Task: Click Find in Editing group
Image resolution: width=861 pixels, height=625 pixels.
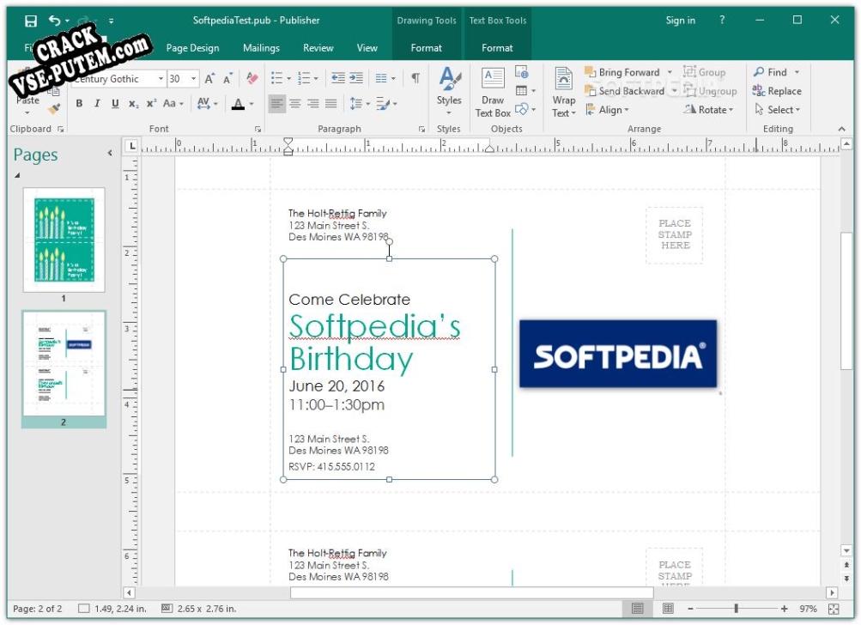Action: pyautogui.click(x=770, y=72)
